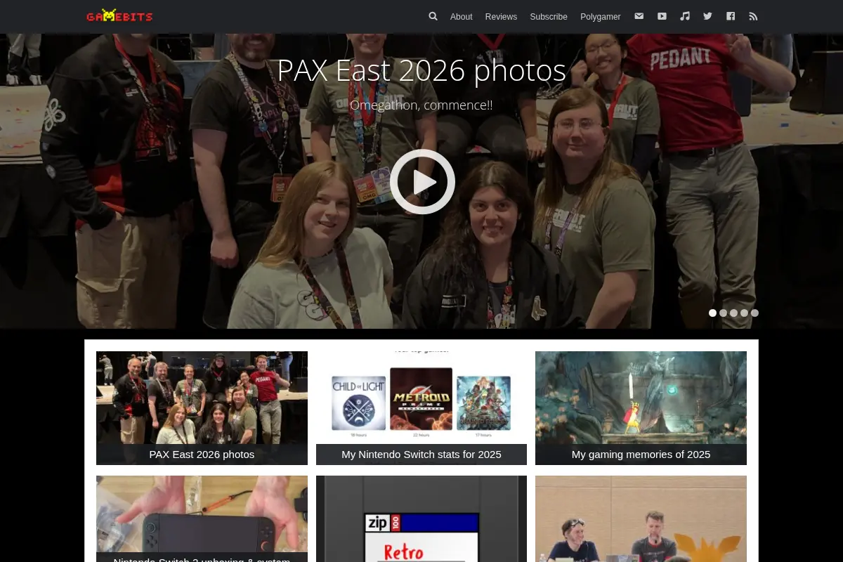Go to the Reviews page
The width and height of the screenshot is (843, 562).
(x=501, y=17)
